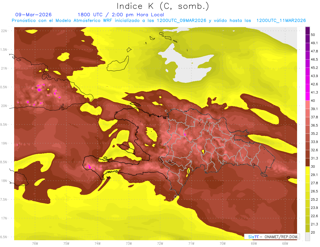
Task: Pick the "46.5" colorbar value
Action: coord(314,59)
